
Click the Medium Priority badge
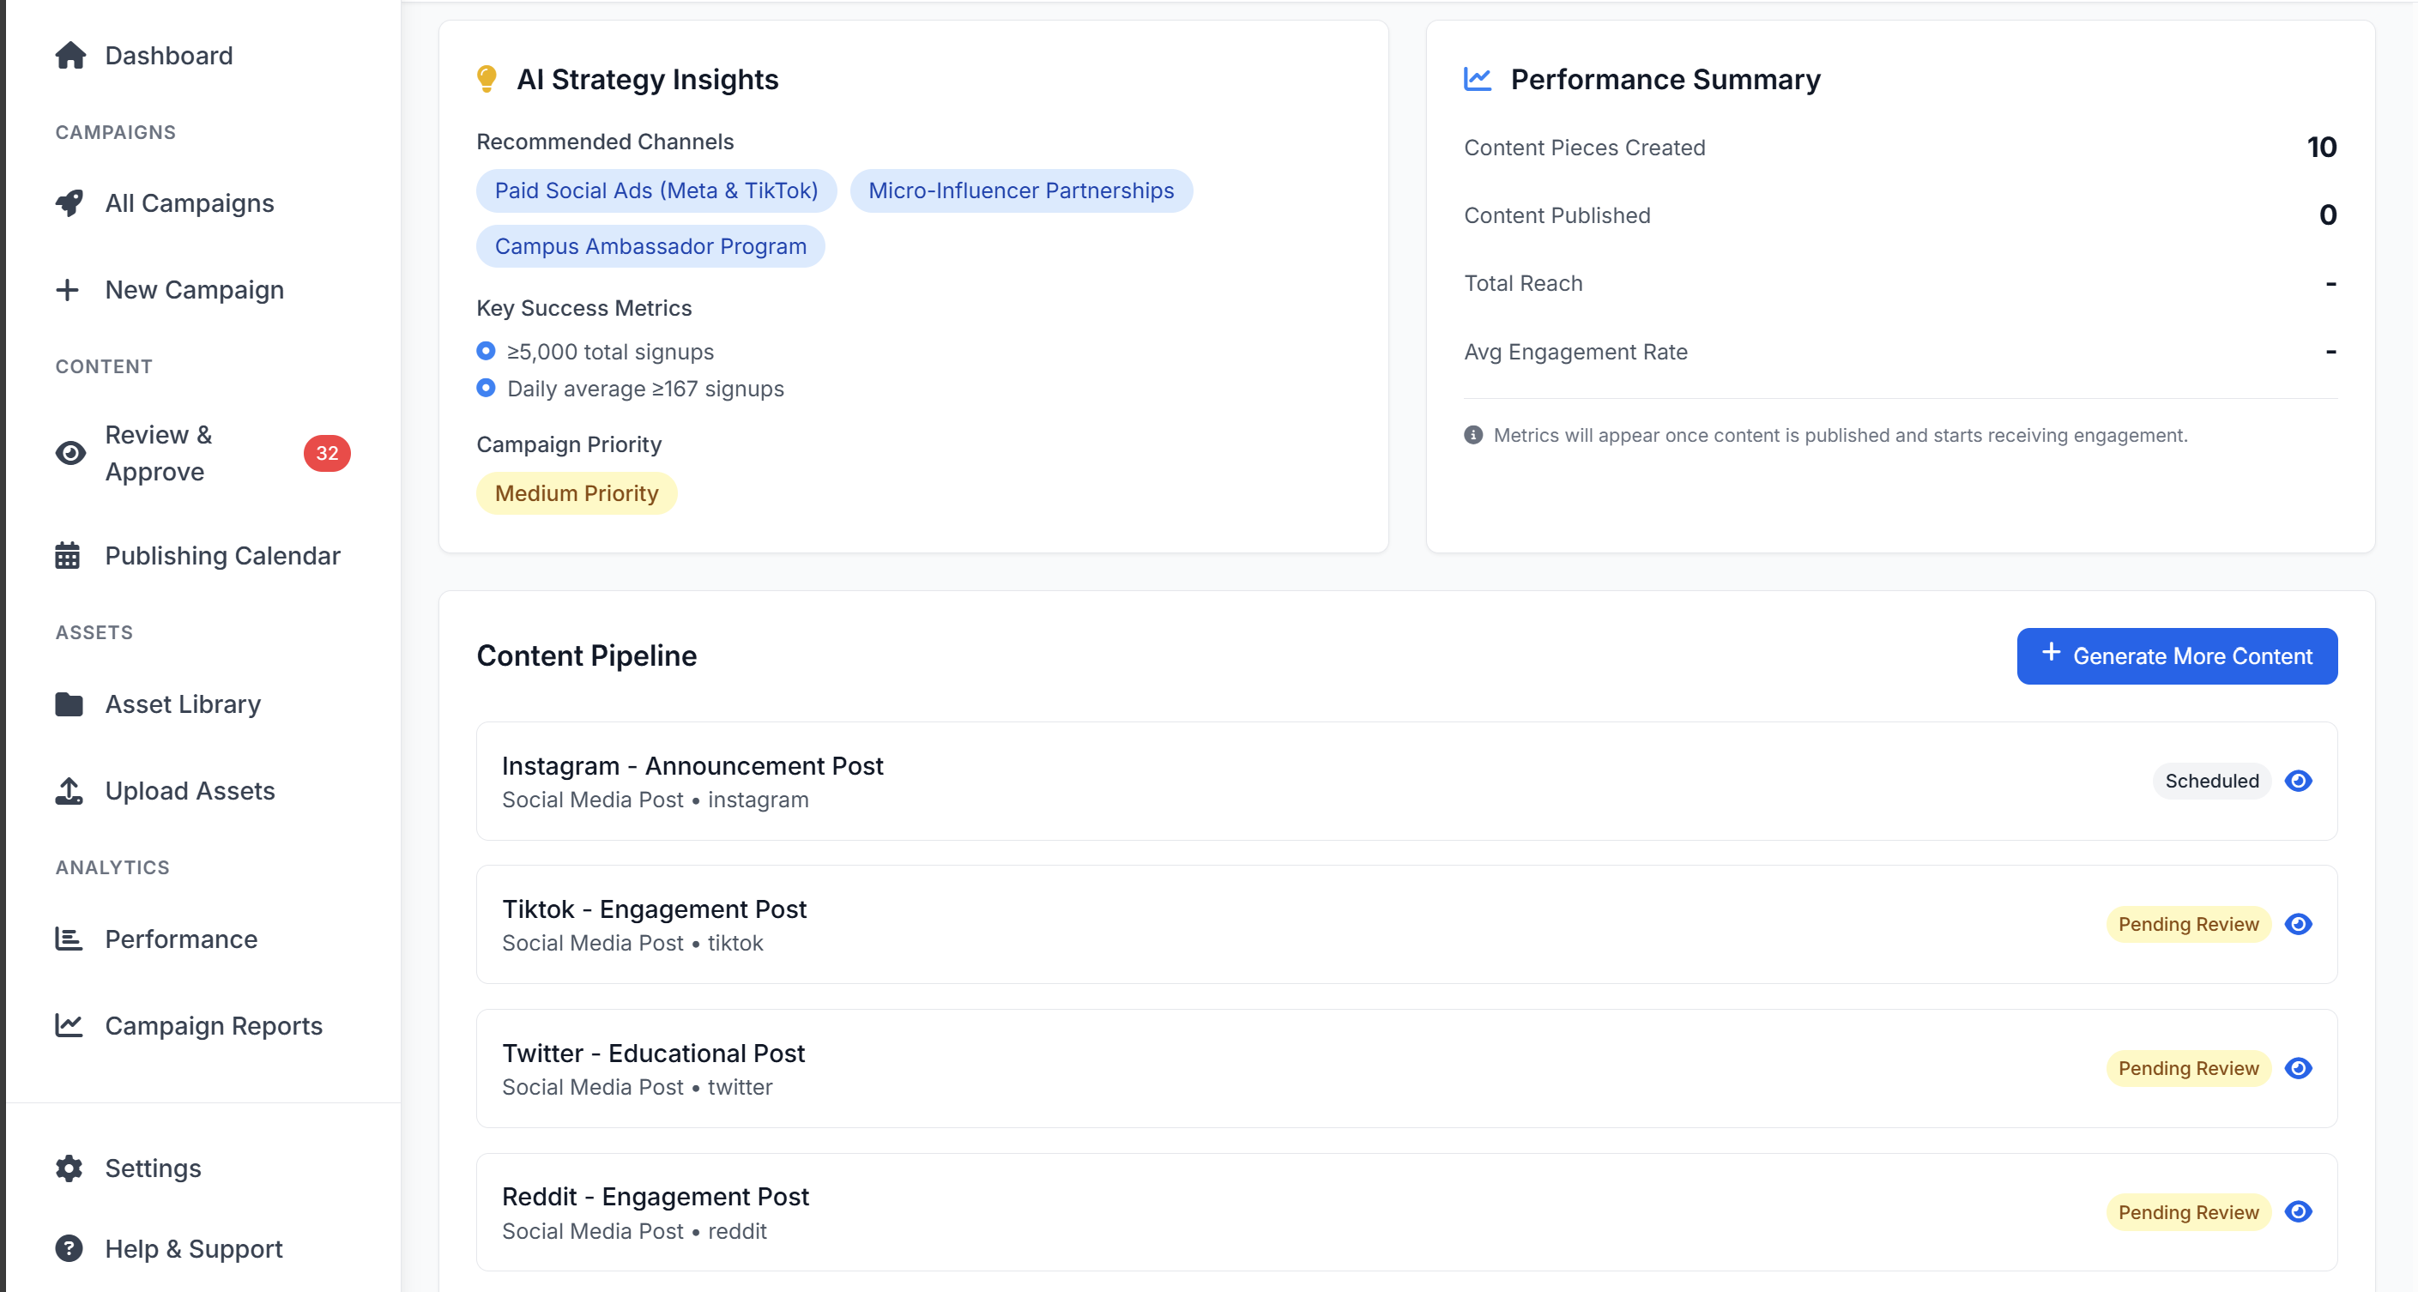click(x=577, y=493)
